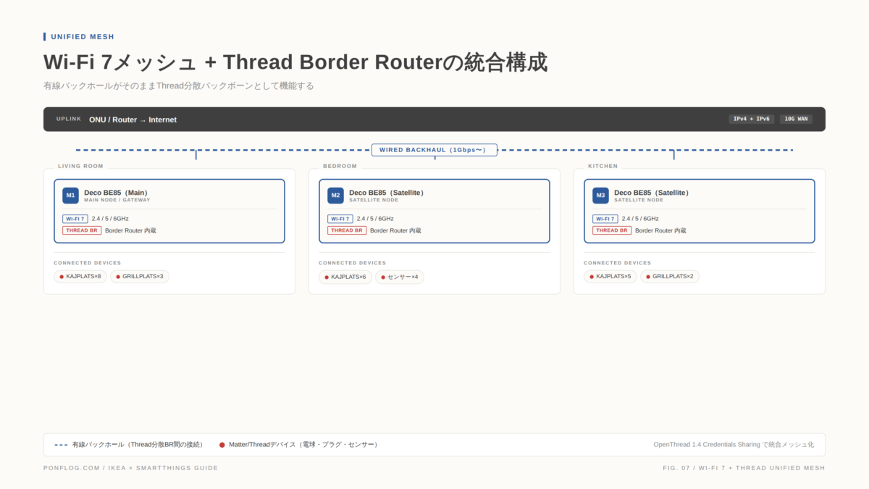Select the 10G WAN badge
869x489 pixels.
tap(796, 119)
